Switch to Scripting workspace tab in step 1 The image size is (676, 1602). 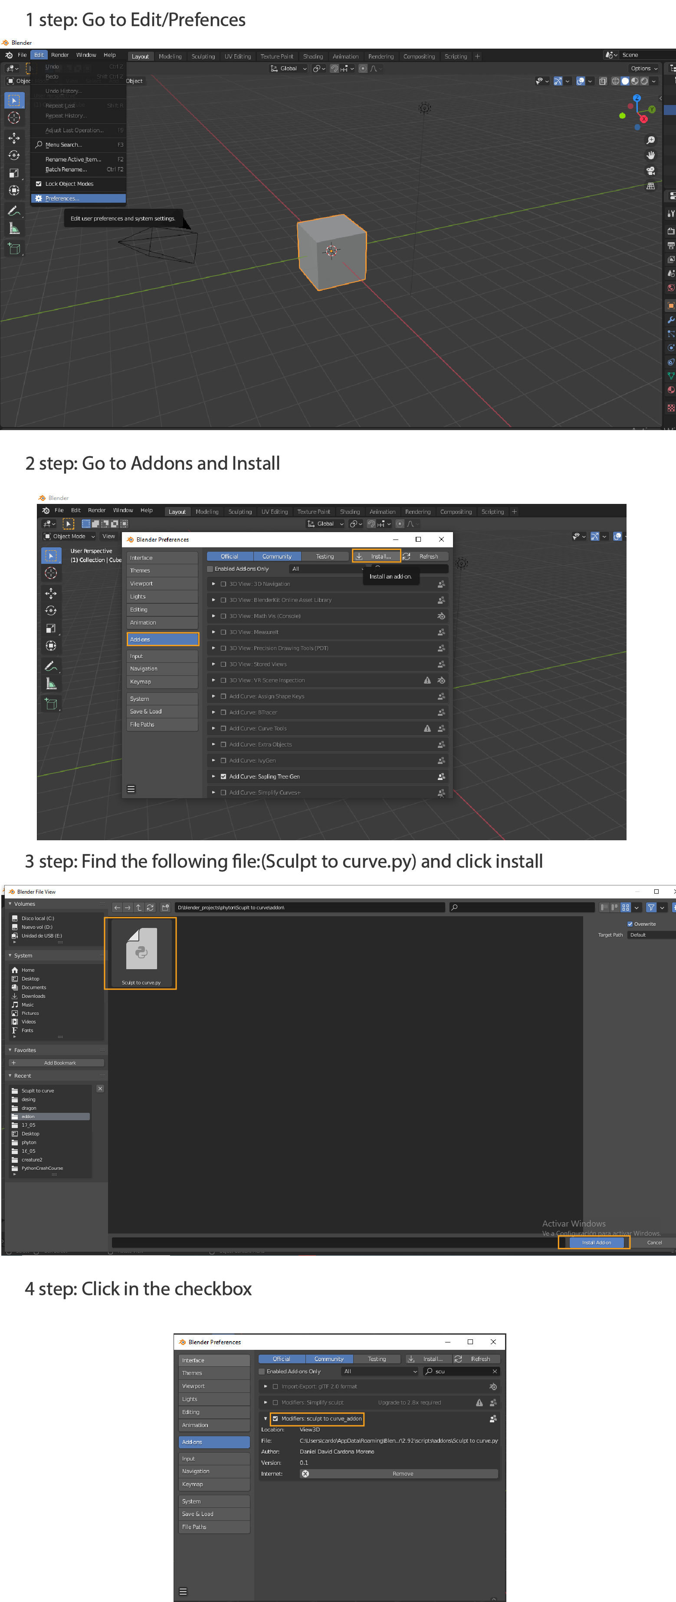coord(456,56)
